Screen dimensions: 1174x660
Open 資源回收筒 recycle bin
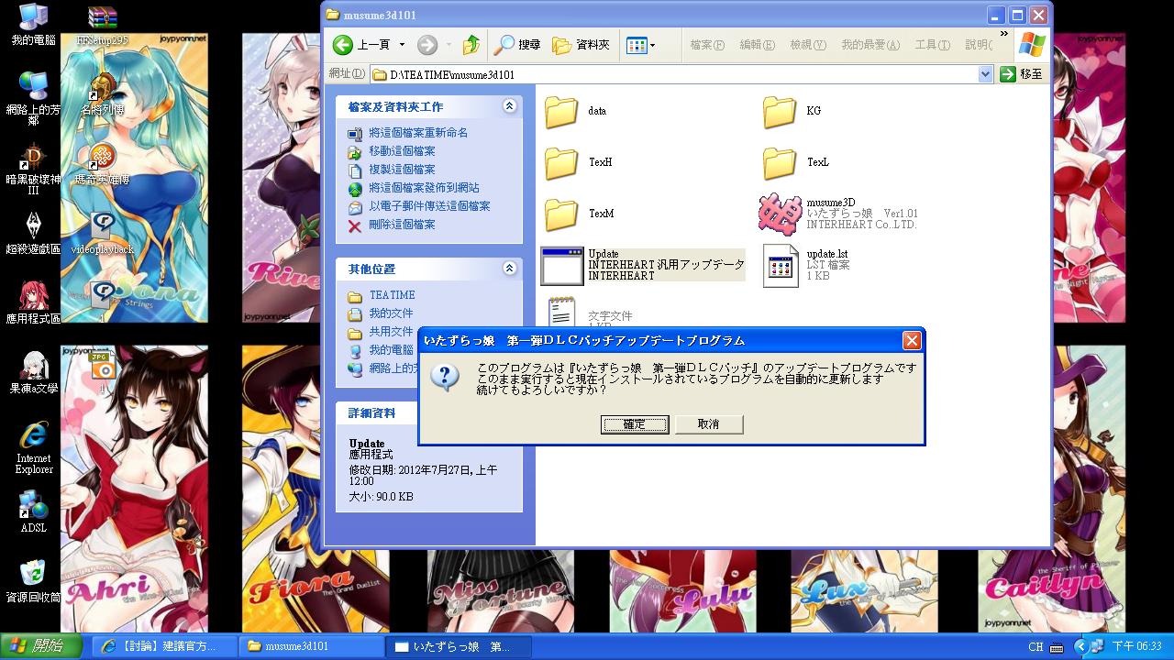point(33,581)
